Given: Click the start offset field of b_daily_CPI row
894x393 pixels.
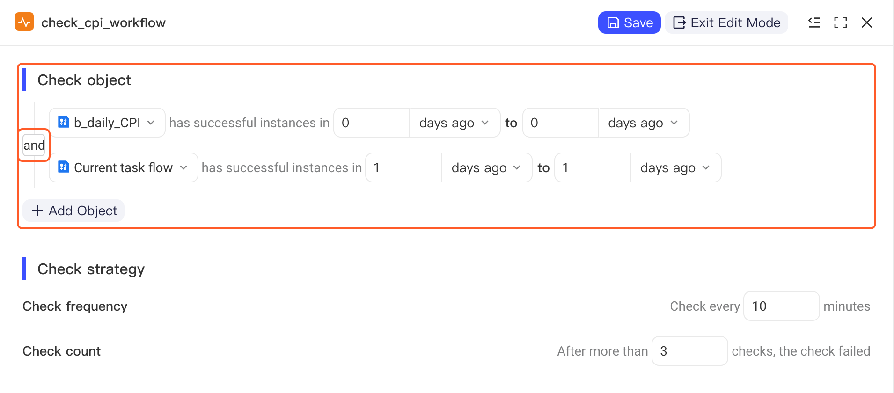Looking at the screenshot, I should (372, 123).
